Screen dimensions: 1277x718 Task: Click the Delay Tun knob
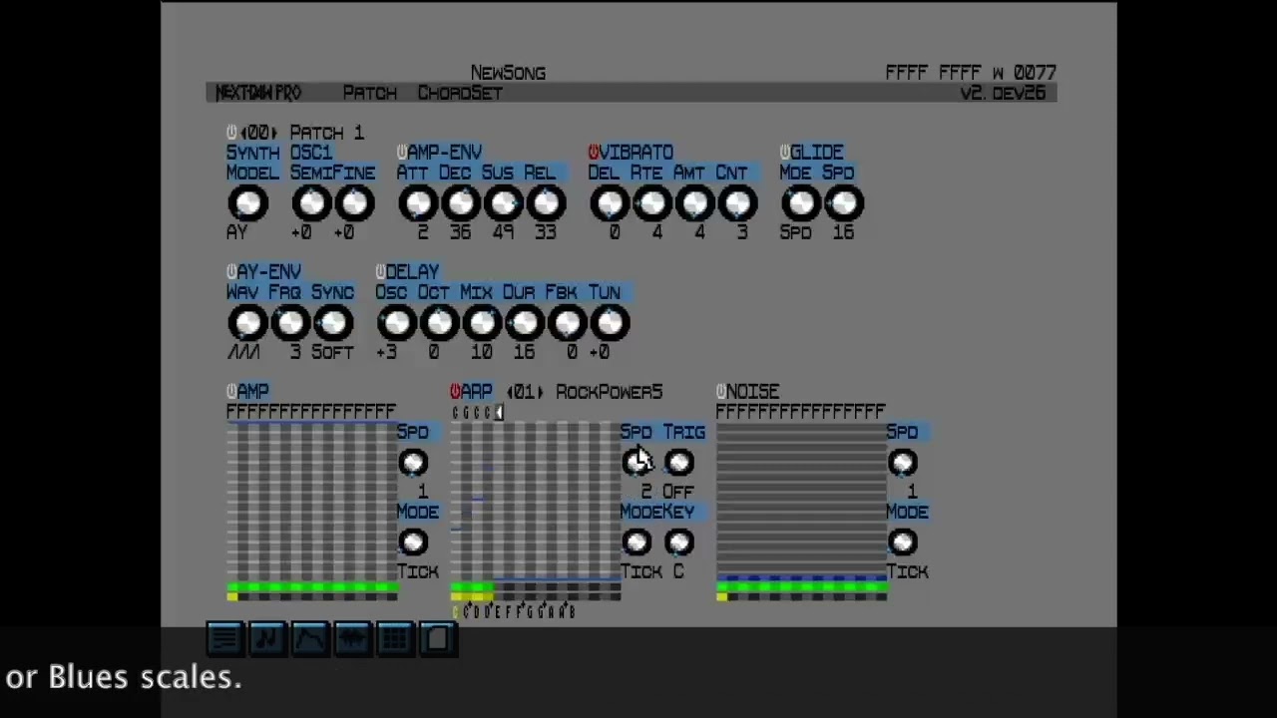pos(610,323)
